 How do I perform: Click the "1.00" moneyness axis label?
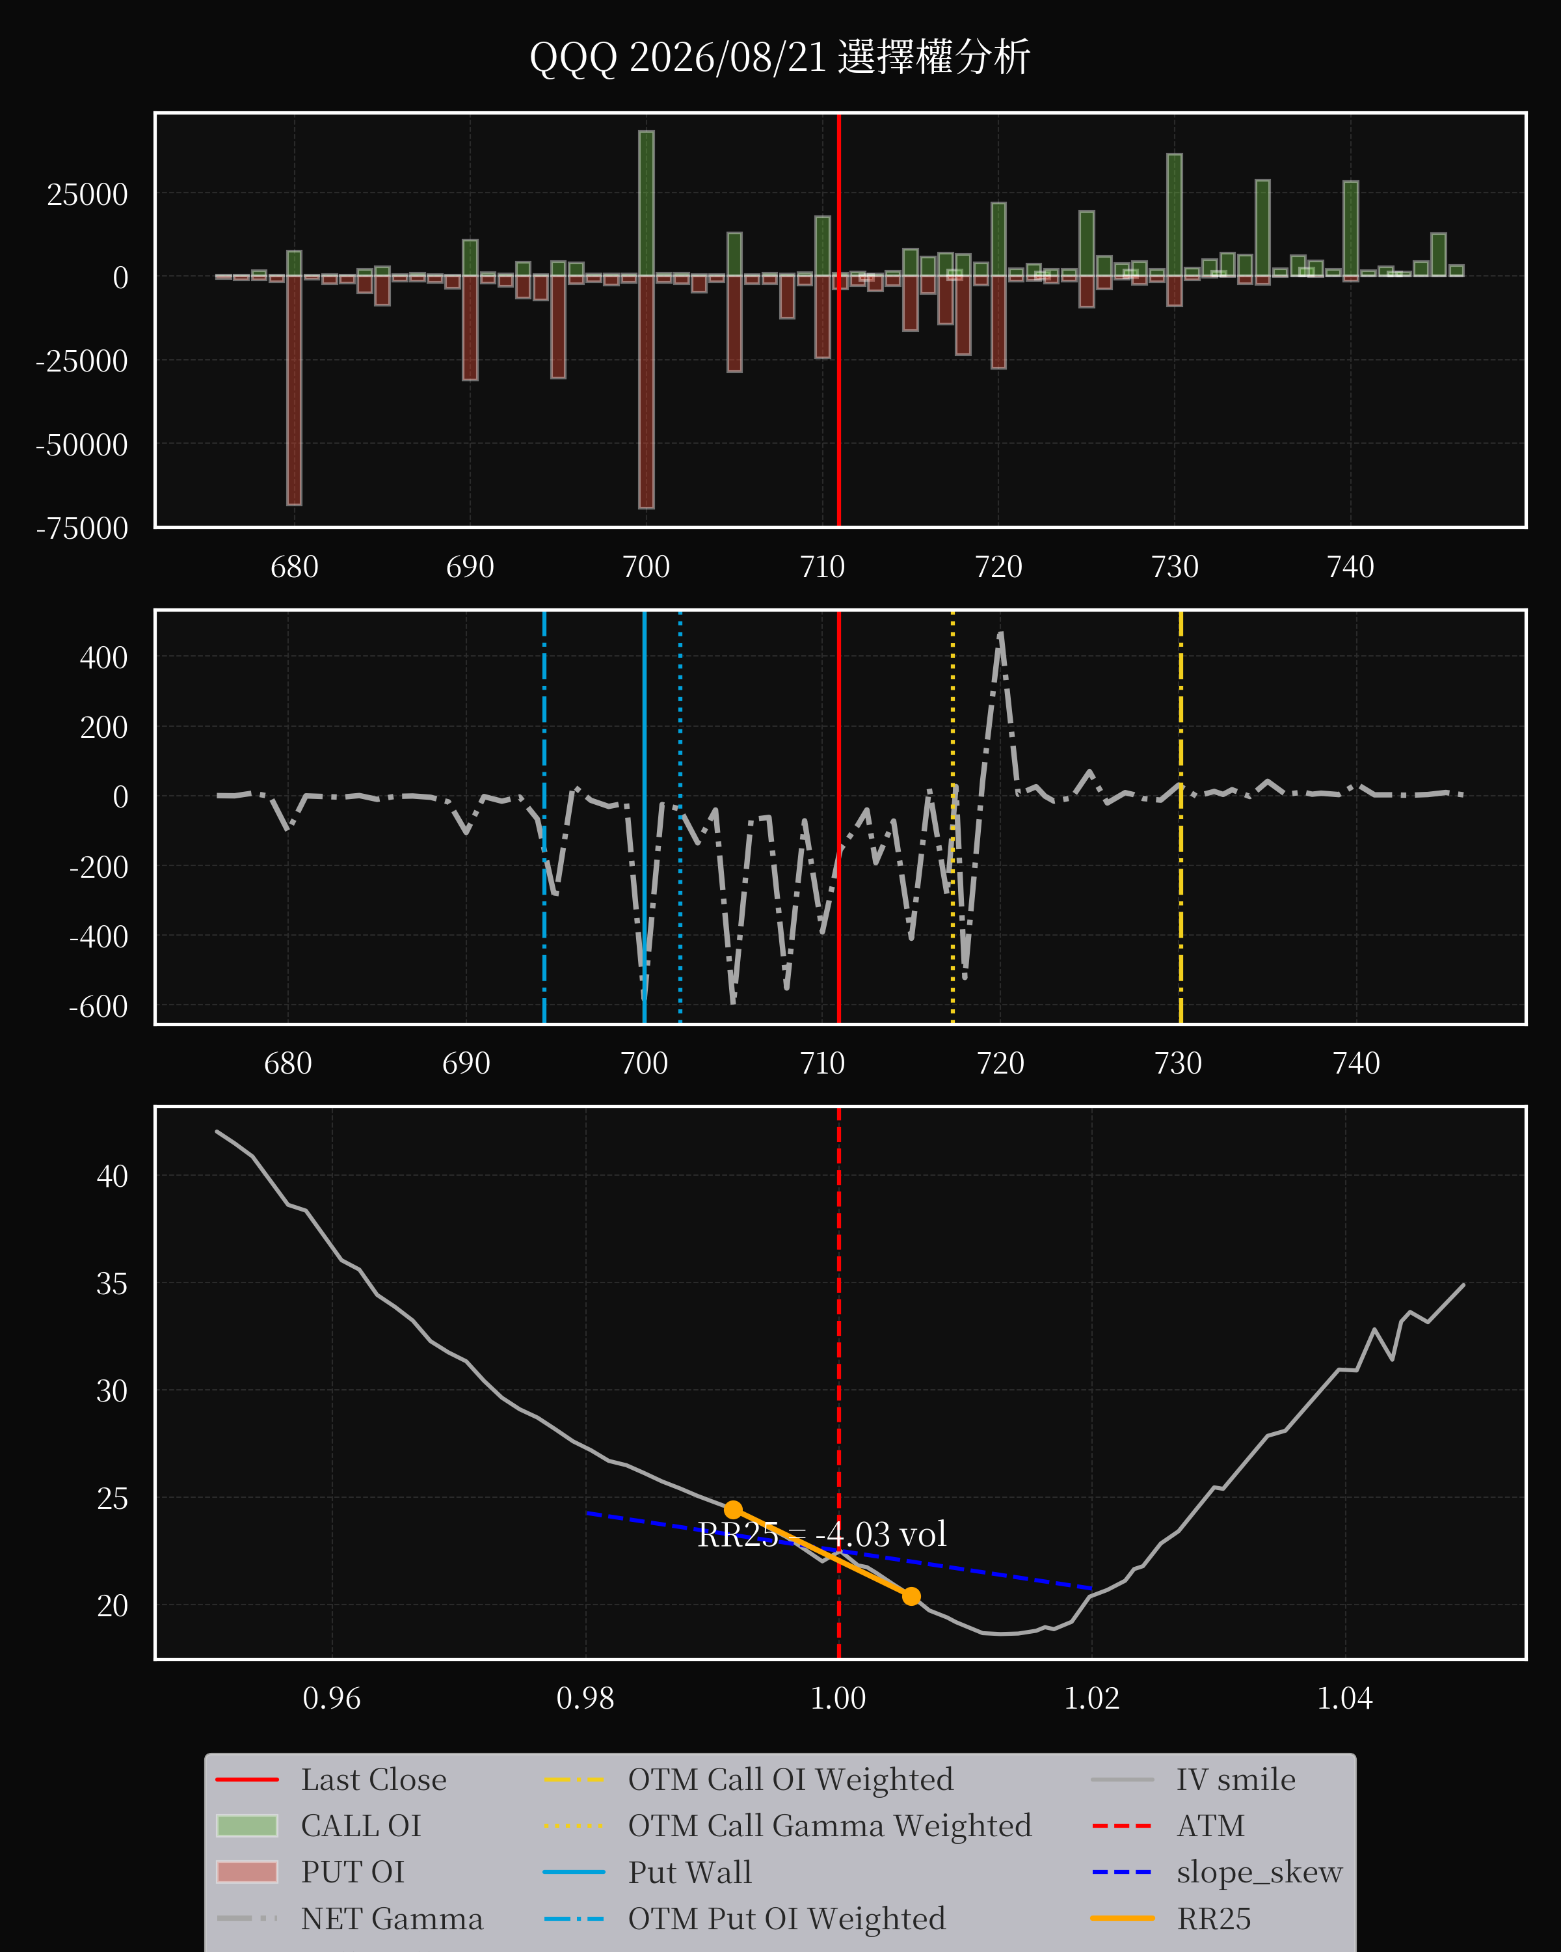tap(839, 1698)
